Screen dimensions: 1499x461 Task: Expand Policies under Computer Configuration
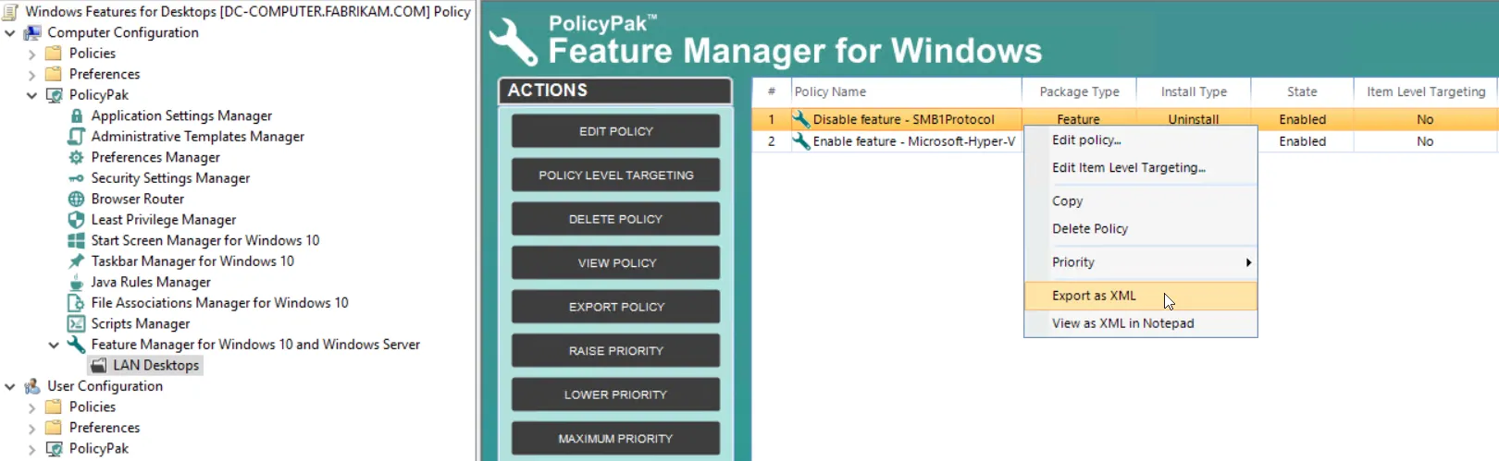(32, 54)
